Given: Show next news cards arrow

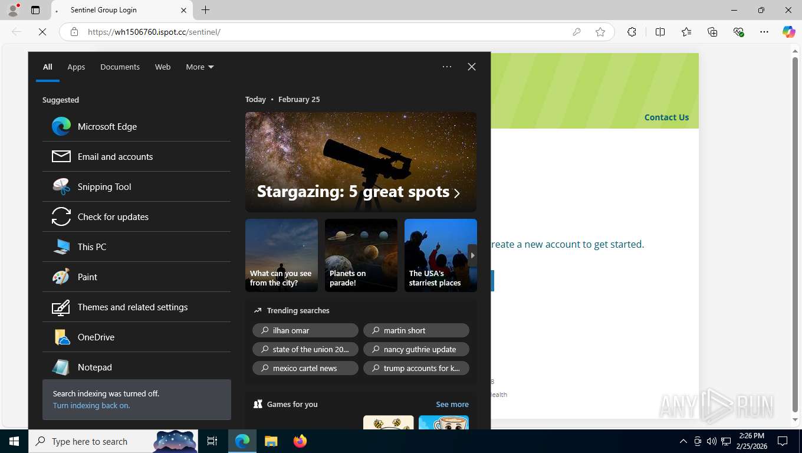Looking at the screenshot, I should pos(472,255).
